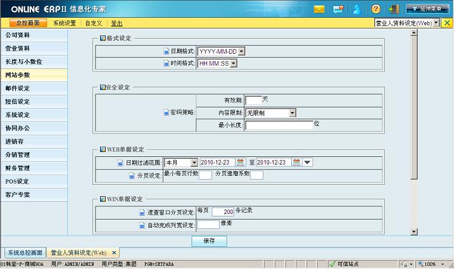Image resolution: width=454 pixels, height=269 pixels.
Task: Open the user profile icon
Action: 357,9
